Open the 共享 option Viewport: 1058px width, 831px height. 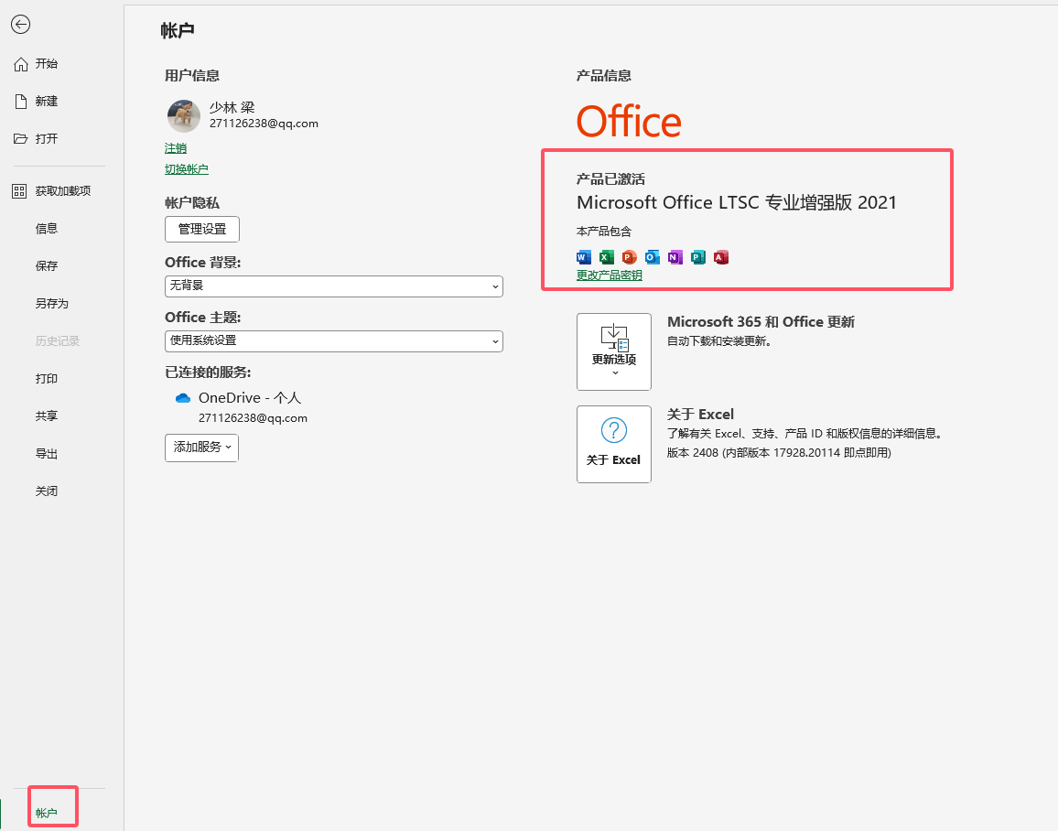[x=47, y=416]
